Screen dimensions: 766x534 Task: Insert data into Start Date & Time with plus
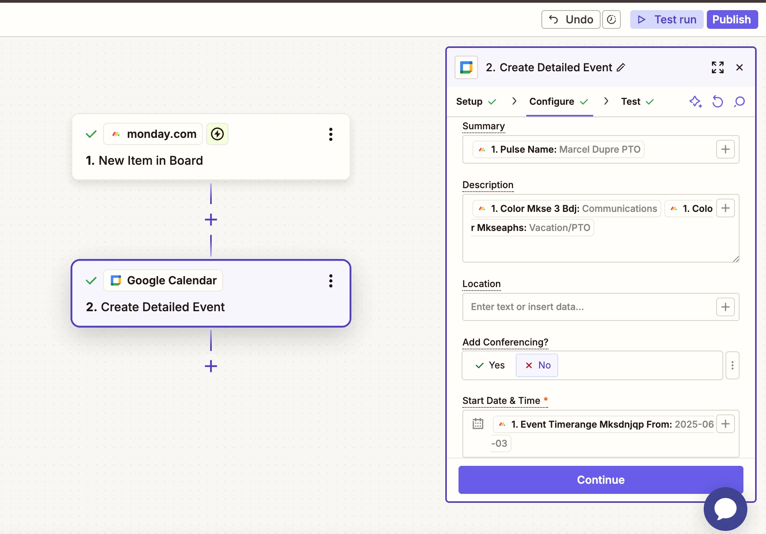(x=726, y=424)
